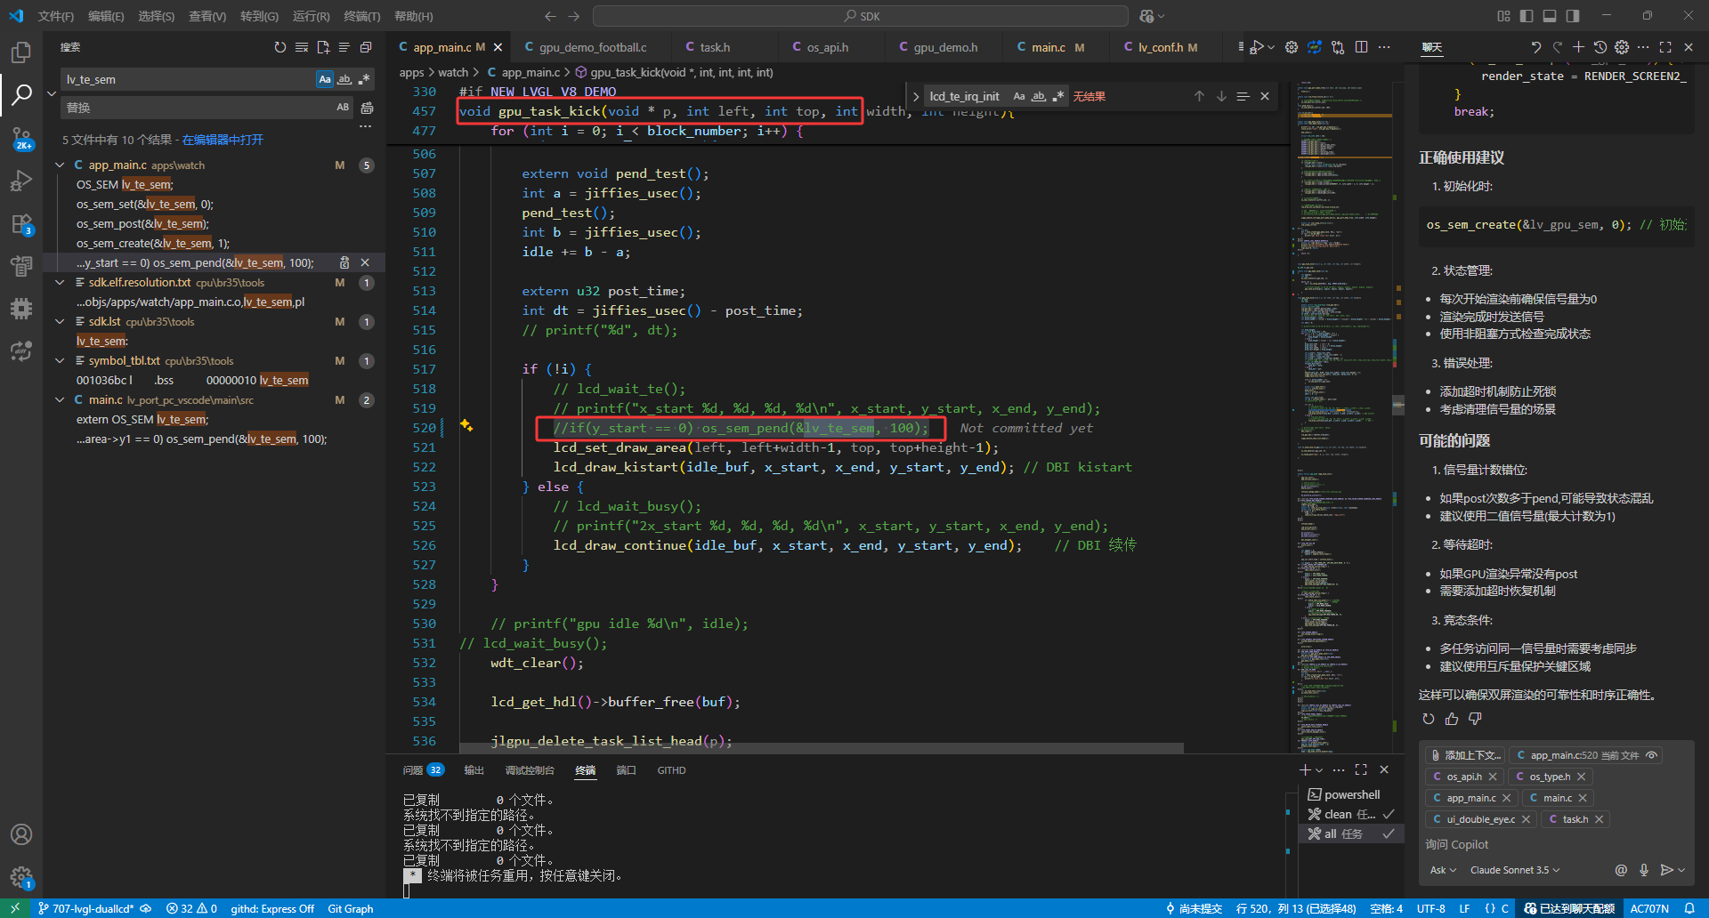Click Replace All icon beside replace field
The height and width of the screenshot is (918, 1709).
(x=367, y=108)
